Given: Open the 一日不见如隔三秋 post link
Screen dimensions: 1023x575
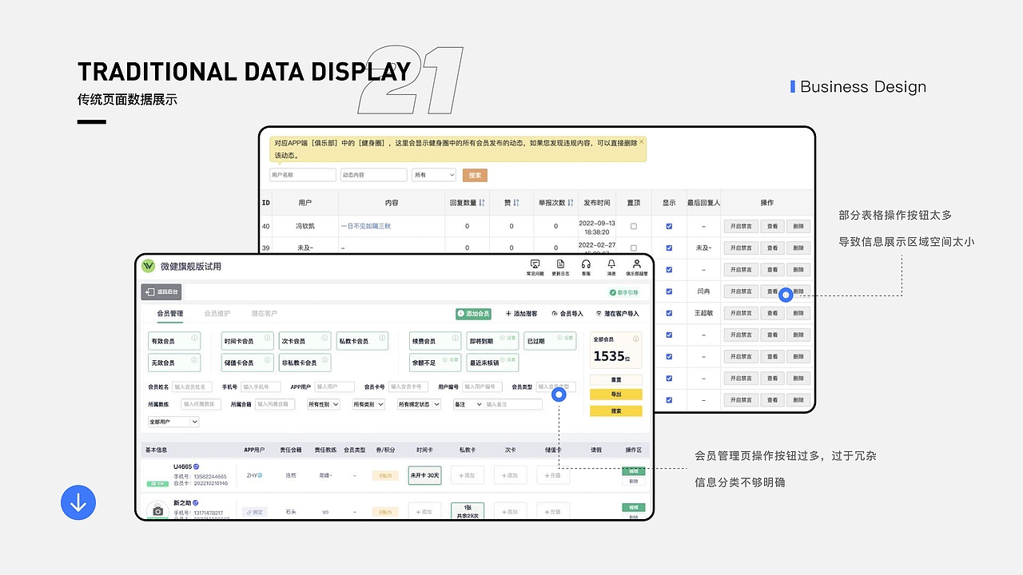Looking at the screenshot, I should [x=366, y=226].
